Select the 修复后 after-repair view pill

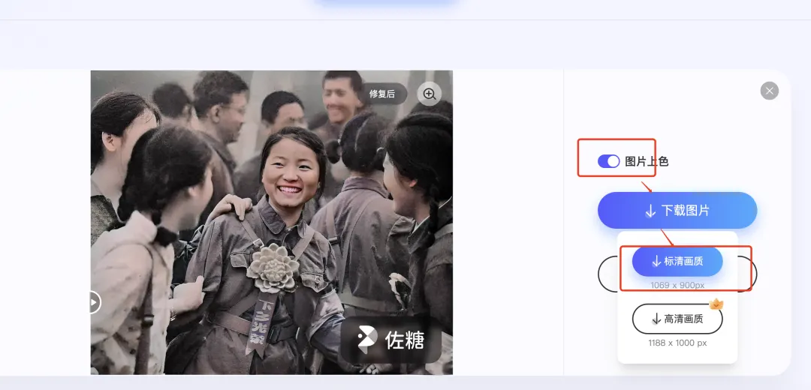(x=382, y=94)
